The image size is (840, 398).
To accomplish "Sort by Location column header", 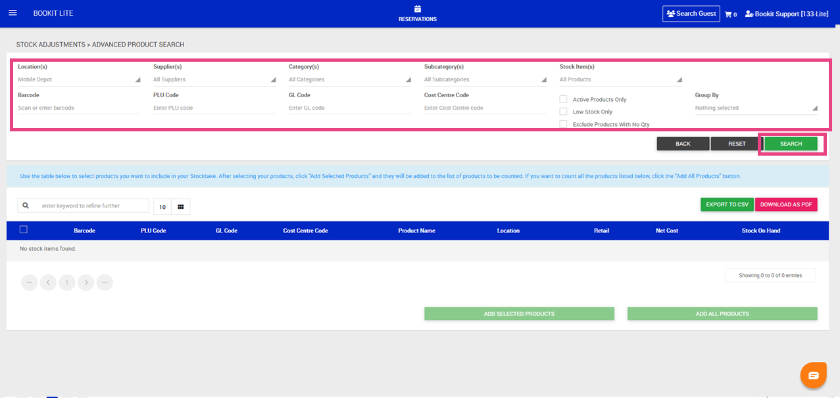I will click(508, 231).
